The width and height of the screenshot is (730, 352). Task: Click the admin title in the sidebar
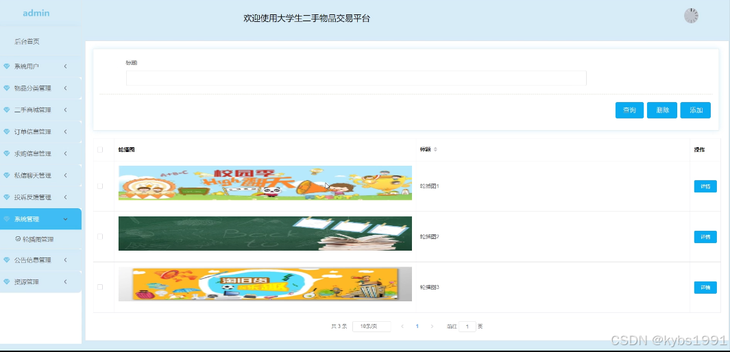[36, 13]
